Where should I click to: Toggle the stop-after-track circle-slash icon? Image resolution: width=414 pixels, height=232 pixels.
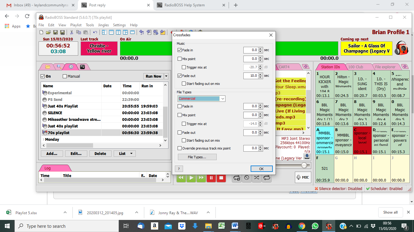tap(247, 178)
